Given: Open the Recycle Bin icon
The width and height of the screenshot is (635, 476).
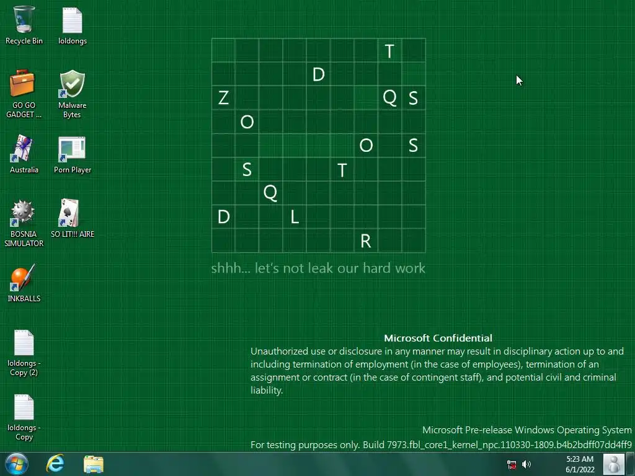Looking at the screenshot, I should coord(24,25).
